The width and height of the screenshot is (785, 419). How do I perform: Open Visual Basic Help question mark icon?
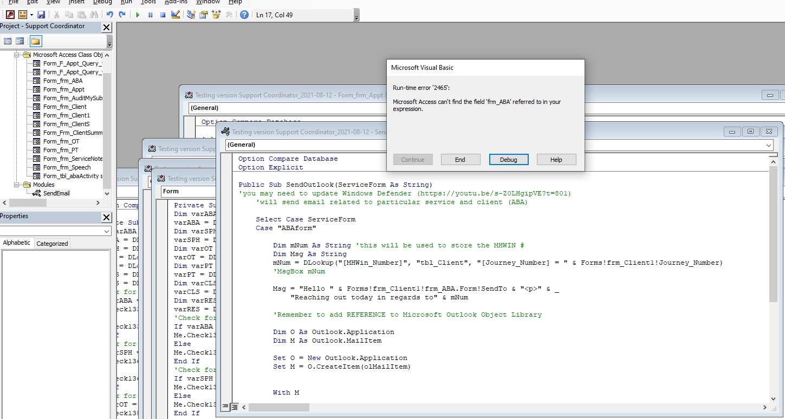(x=244, y=15)
